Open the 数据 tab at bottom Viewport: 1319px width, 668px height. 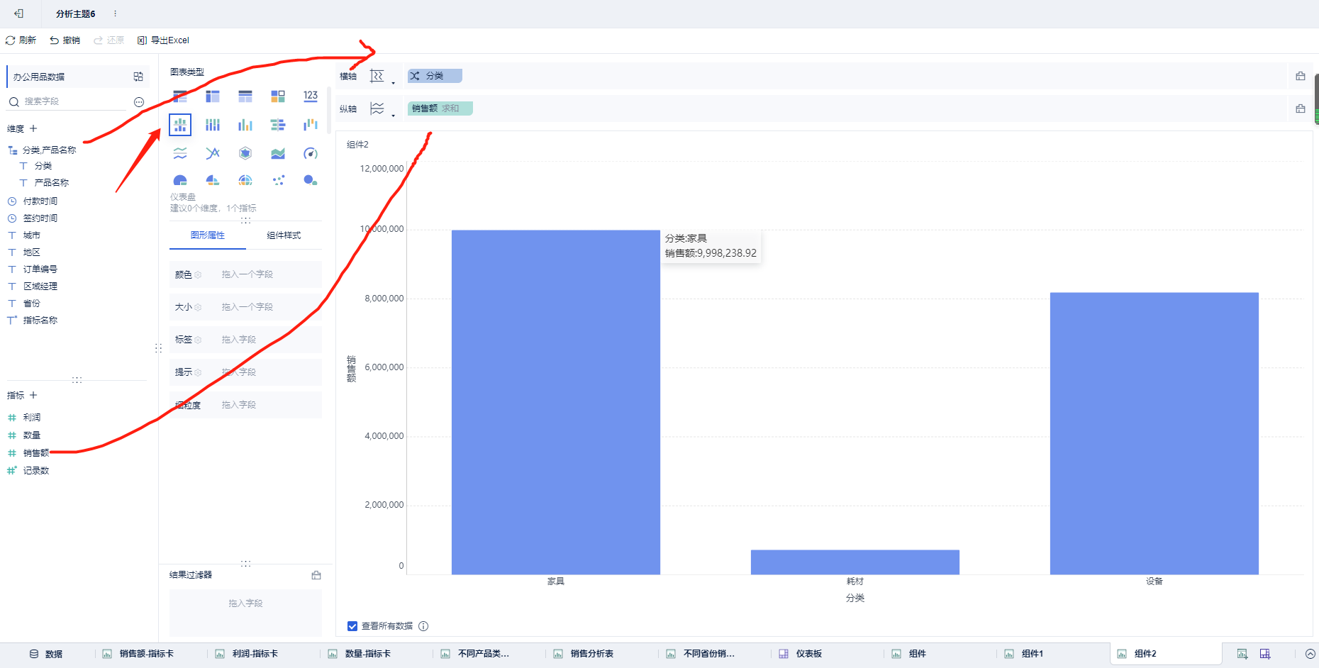coord(46,654)
